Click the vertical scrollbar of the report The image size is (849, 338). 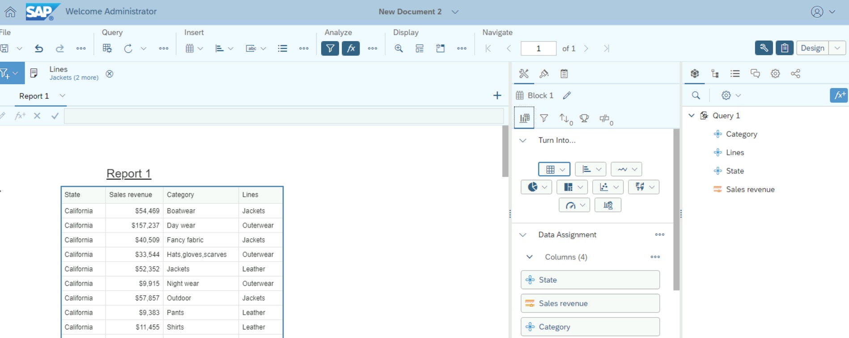click(505, 152)
